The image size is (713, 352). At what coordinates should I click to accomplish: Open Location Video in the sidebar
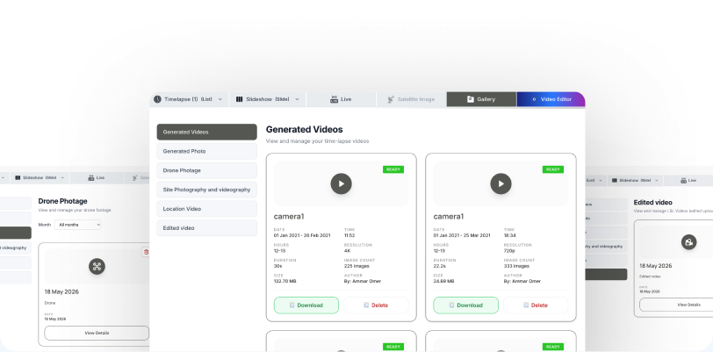pyautogui.click(x=207, y=209)
